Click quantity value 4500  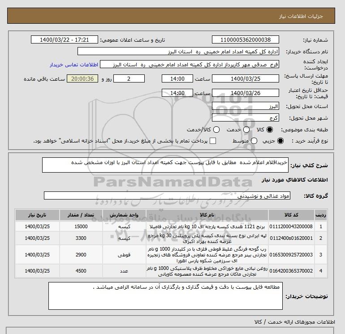point(81,271)
